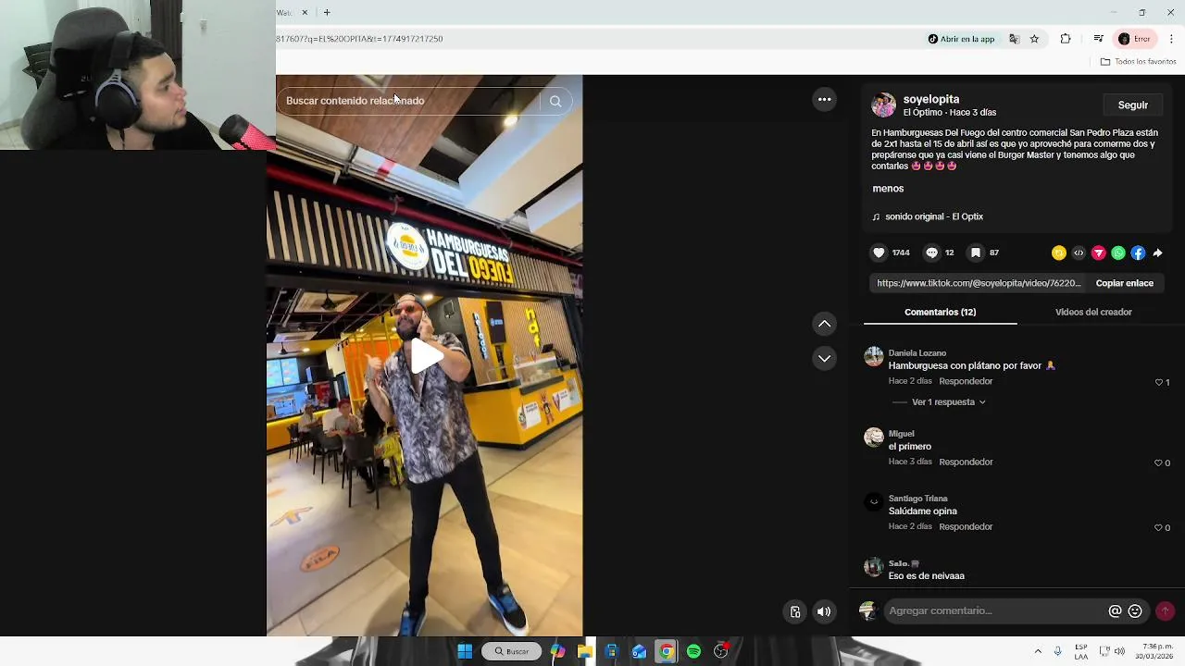Open the soyelopita username link

click(x=930, y=99)
